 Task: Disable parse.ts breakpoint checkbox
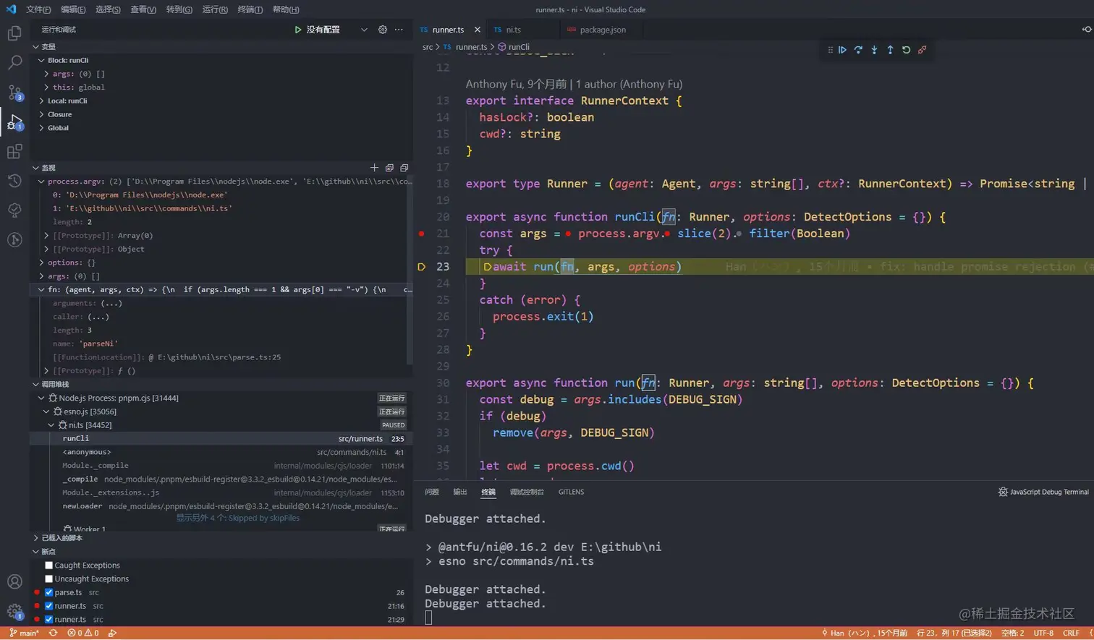(x=48, y=592)
